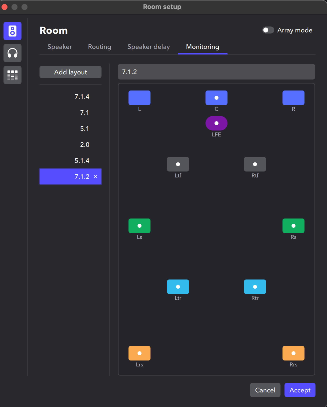327x407 pixels.
Task: Toggle the C center speaker block
Action: click(x=216, y=98)
